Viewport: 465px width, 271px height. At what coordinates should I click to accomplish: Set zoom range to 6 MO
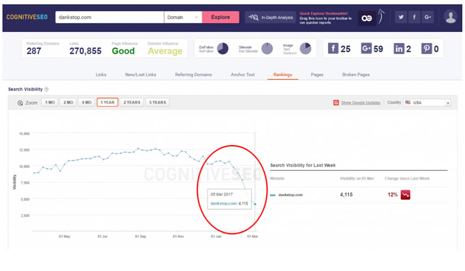point(87,103)
